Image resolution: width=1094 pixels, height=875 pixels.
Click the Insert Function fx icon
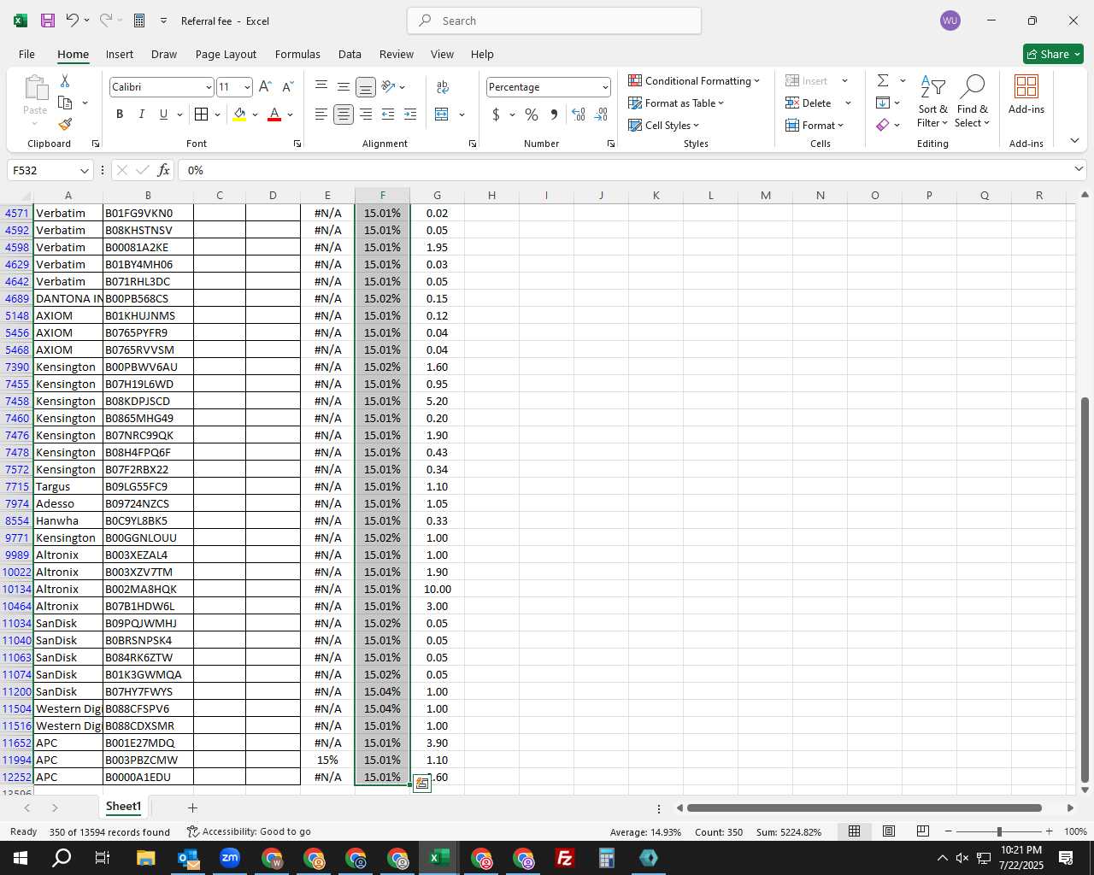[x=163, y=170]
